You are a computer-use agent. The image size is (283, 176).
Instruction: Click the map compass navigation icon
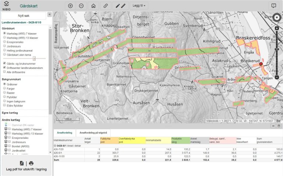coord(277,17)
